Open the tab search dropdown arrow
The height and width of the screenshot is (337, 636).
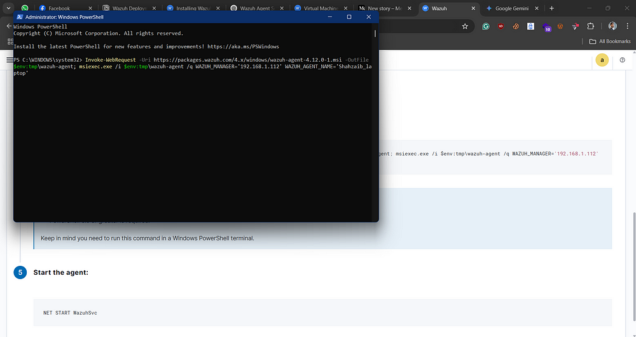tap(8, 8)
